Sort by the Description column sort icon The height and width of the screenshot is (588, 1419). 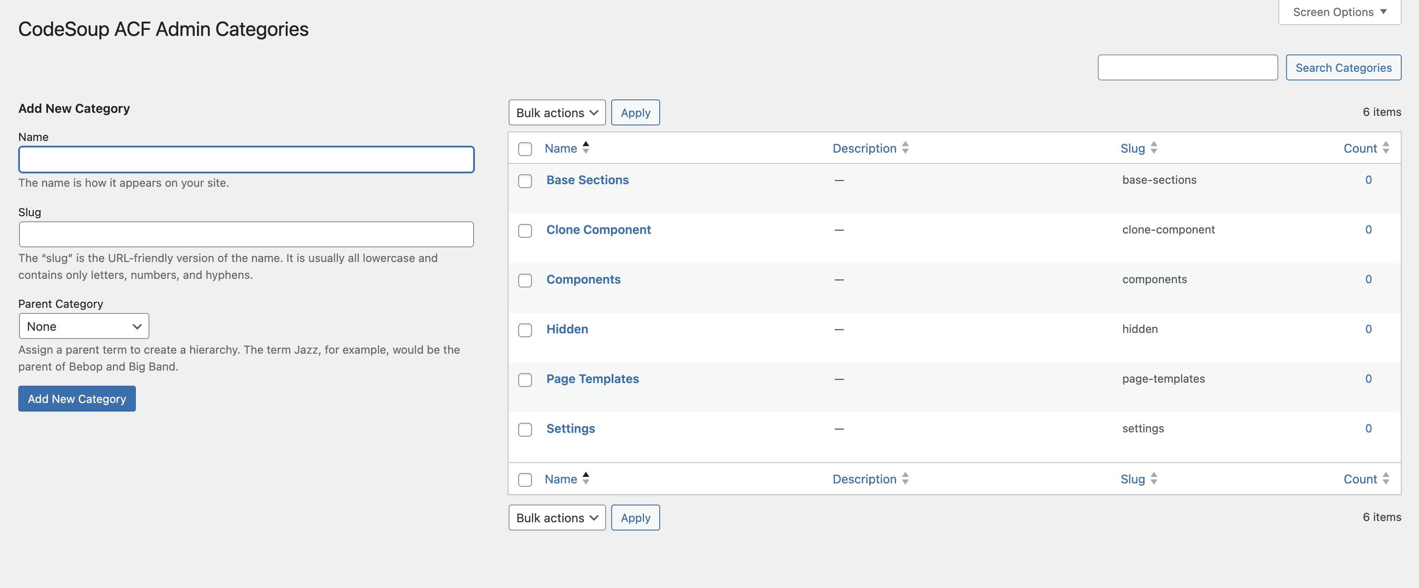(x=906, y=148)
